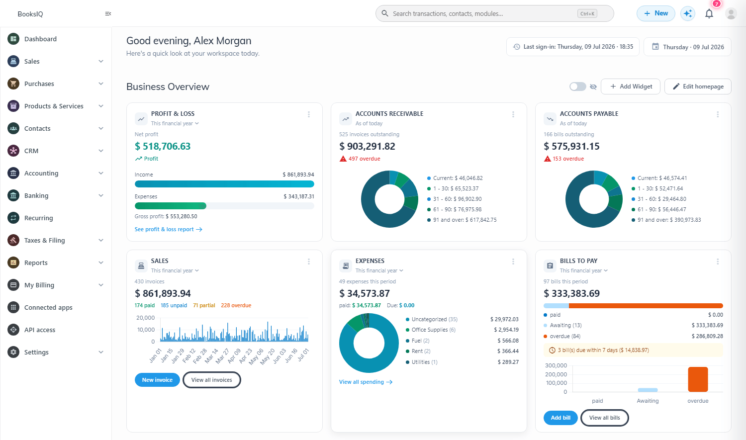746x440 pixels.
Task: Click the Products & Services icon
Action: click(x=13, y=106)
